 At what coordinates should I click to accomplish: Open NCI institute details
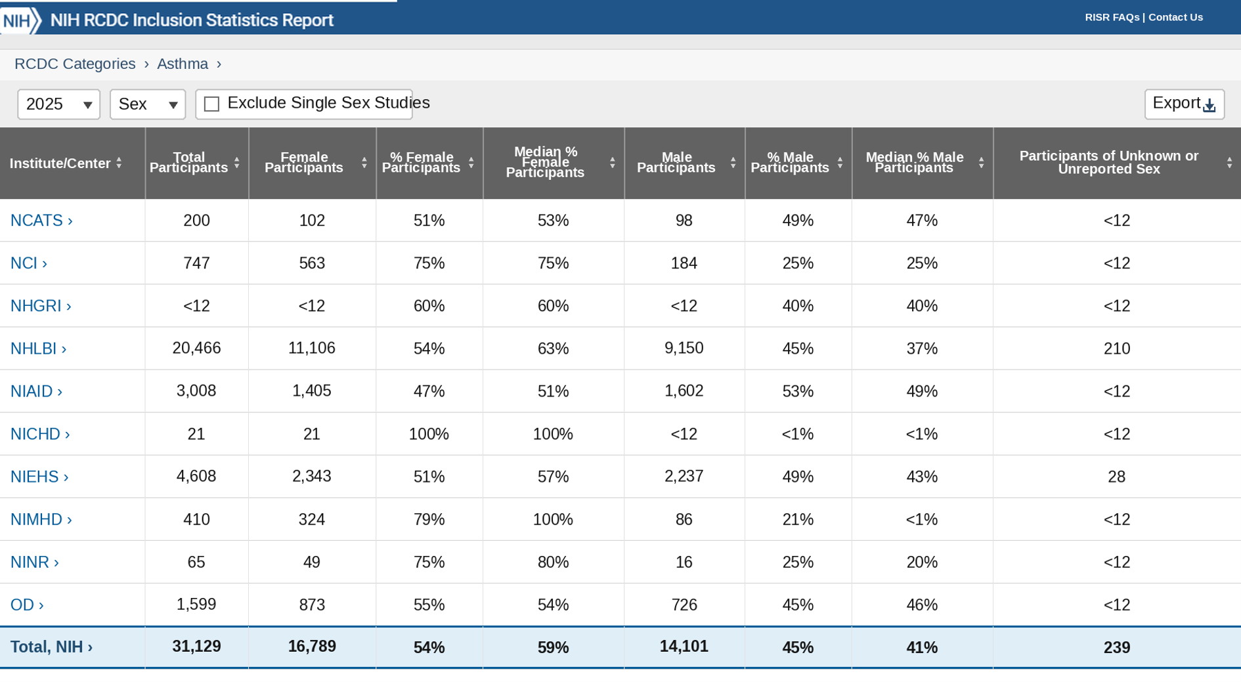click(28, 263)
